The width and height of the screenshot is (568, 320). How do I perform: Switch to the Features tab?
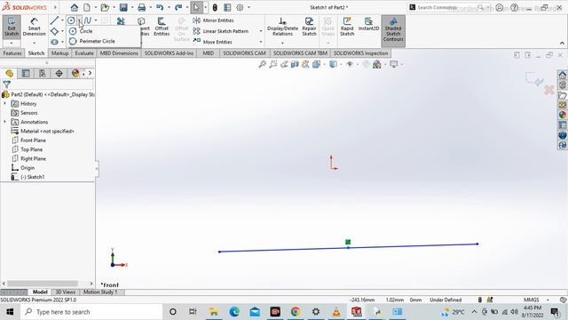12,53
